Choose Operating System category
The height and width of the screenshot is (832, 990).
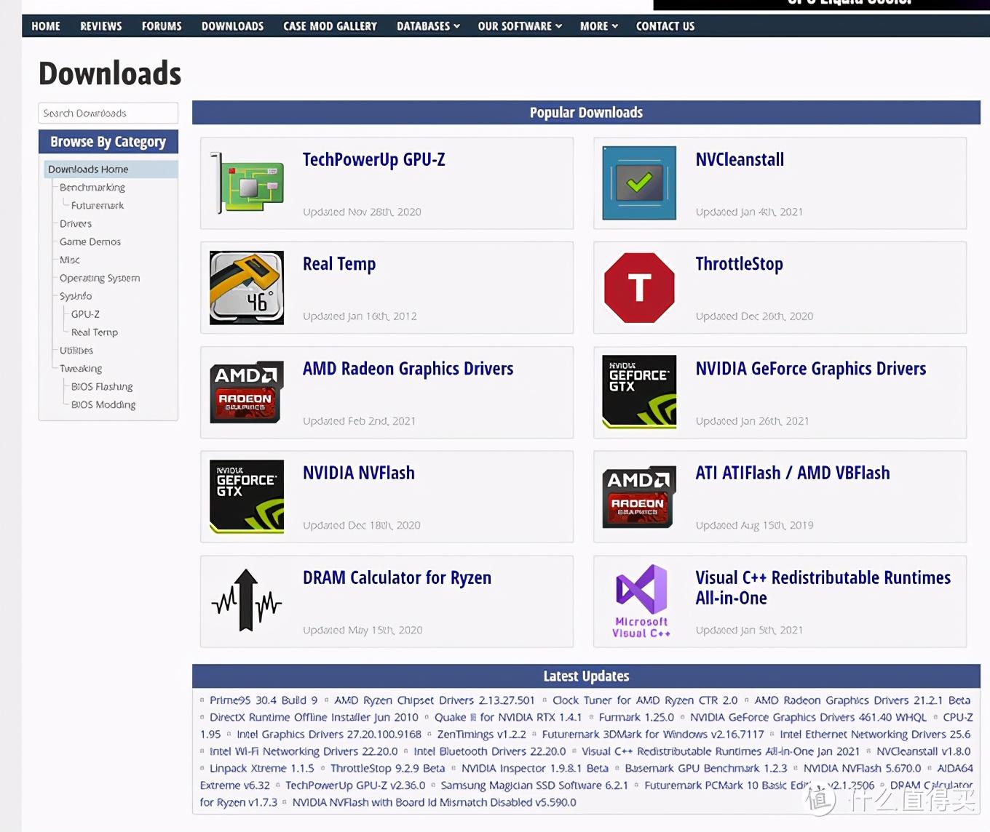click(x=100, y=278)
